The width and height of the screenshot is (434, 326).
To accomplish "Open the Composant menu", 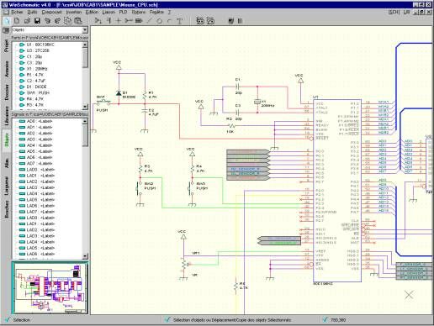I will pos(51,12).
